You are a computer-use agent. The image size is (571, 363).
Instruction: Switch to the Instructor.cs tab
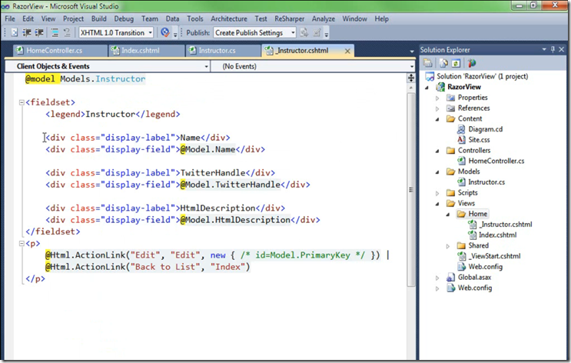coord(223,51)
